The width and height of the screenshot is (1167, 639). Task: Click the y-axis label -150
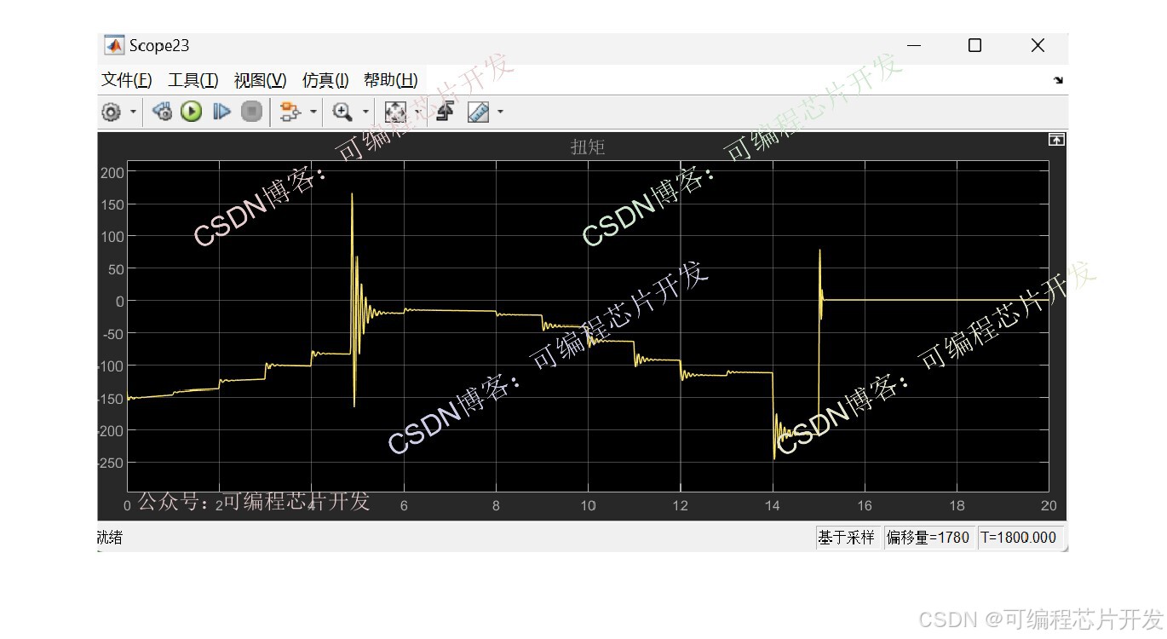coord(110,398)
